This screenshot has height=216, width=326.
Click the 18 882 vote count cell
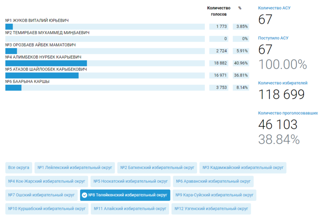(x=218, y=63)
